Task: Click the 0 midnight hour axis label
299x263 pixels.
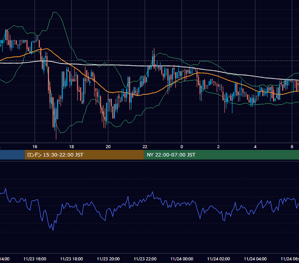Action: [x=182, y=147]
